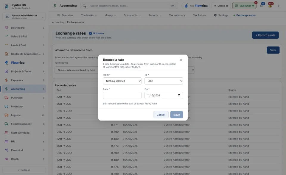Open the HR people icon
This screenshot has height=175, width=286.
point(6,141)
